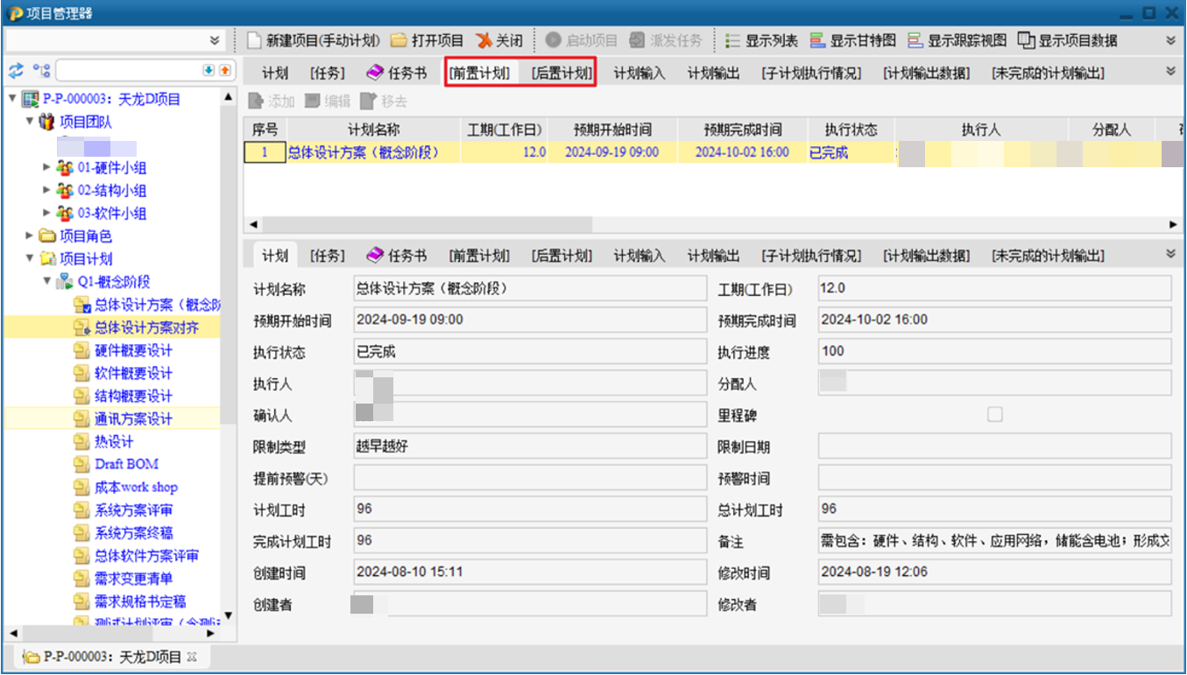Expand the 02-结构小组 group
This screenshot has width=1187, height=675.
tap(47, 189)
